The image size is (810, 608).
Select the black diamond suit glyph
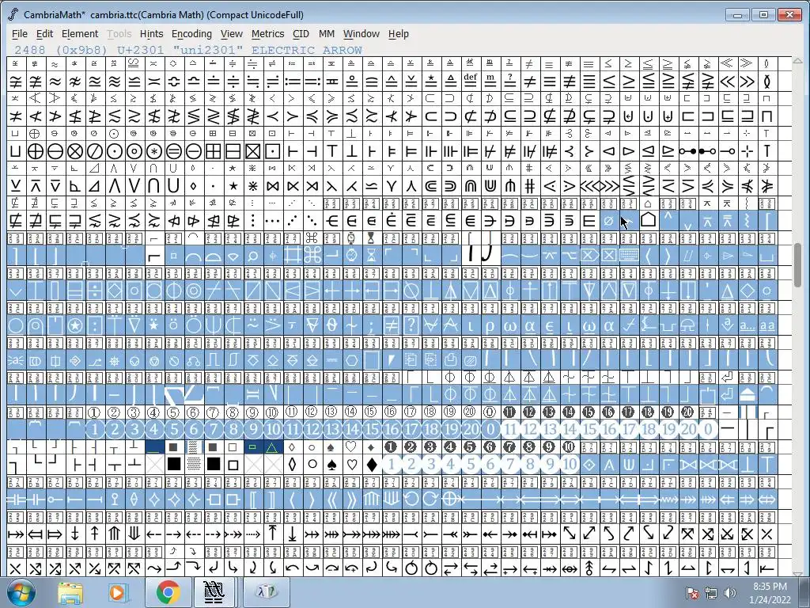pyautogui.click(x=372, y=464)
